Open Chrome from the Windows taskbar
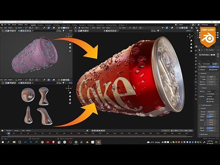This screenshot has width=220, height=165. (42, 142)
